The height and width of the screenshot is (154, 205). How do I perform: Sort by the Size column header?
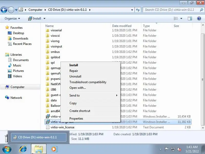(176, 26)
